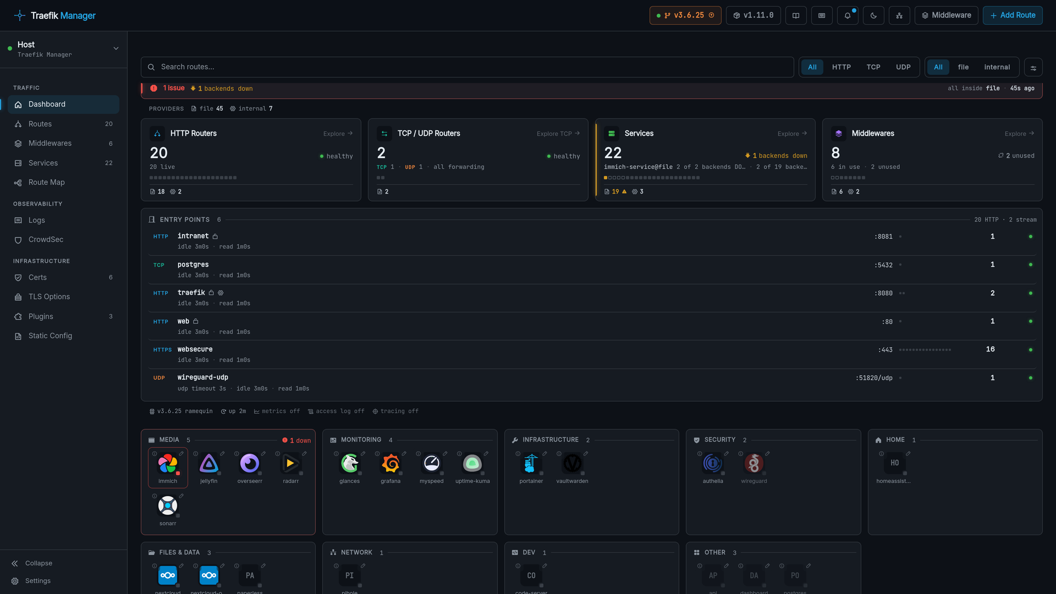Toggle dark mode with moon icon
1056x594 pixels.
pyautogui.click(x=873, y=15)
